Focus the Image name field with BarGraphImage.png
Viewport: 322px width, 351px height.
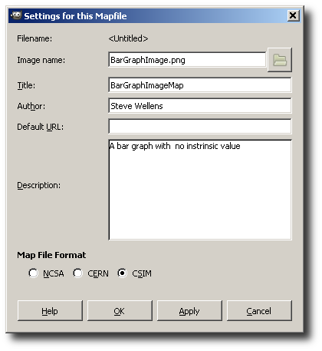click(187, 60)
